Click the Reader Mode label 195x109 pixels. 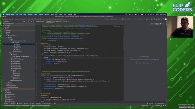point(117,26)
